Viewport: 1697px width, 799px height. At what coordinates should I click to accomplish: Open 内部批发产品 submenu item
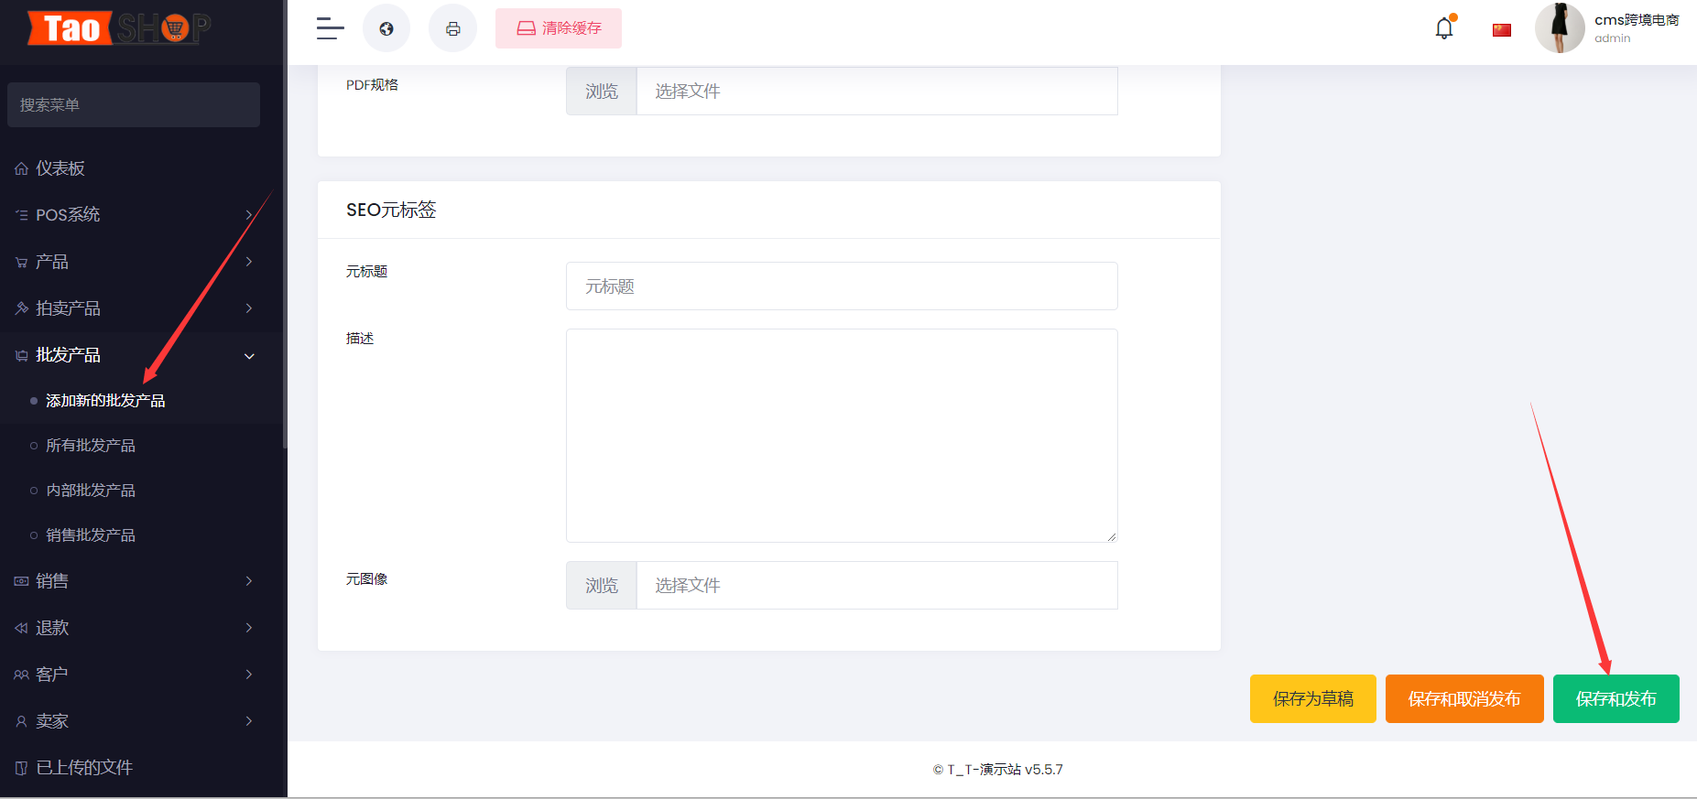[x=91, y=491]
